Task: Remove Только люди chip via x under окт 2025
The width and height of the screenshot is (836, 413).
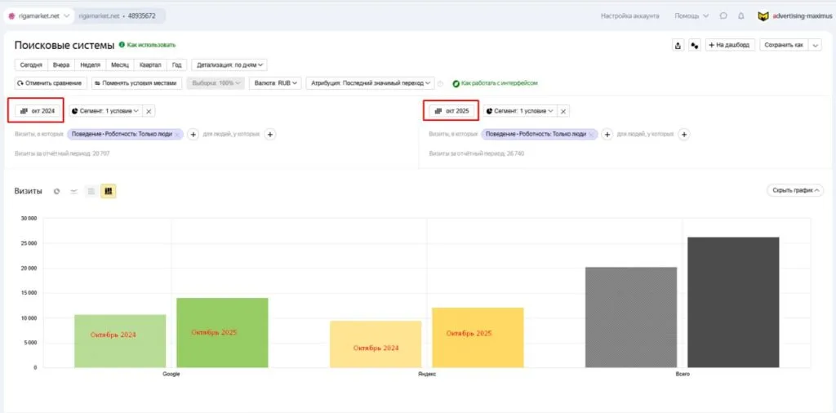Action: [591, 135]
